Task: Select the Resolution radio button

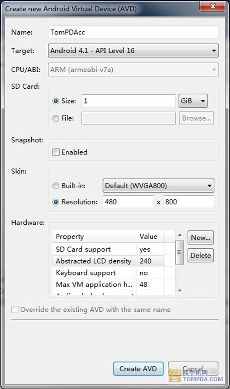Action: click(56, 202)
